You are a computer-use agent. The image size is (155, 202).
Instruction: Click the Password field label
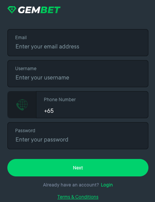pos(25,131)
